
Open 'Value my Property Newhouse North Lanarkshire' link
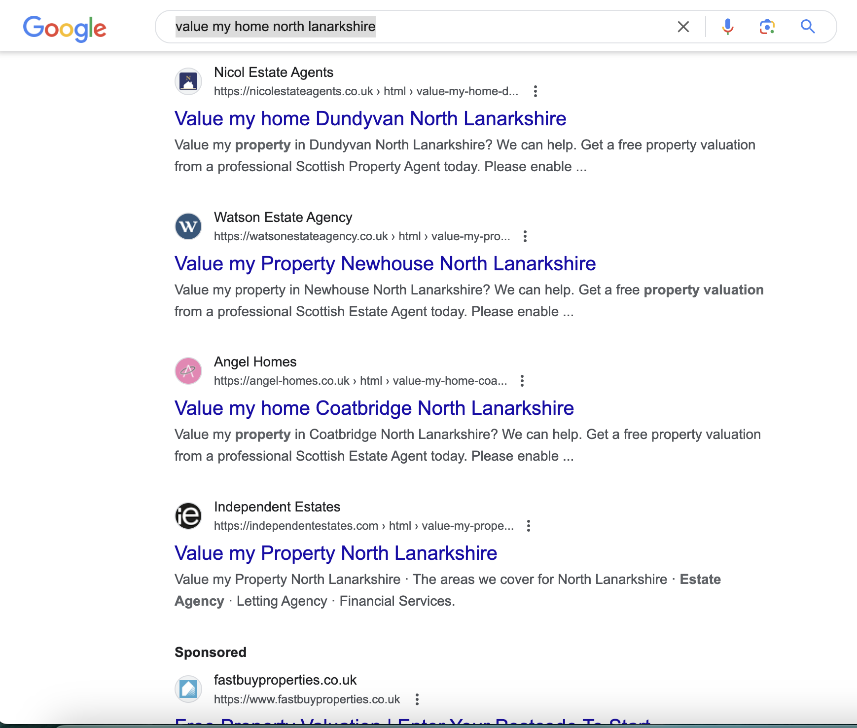pyautogui.click(x=385, y=264)
